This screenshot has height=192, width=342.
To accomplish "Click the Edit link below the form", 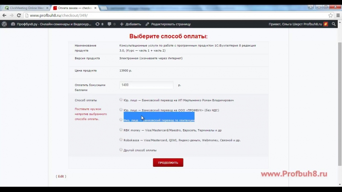I will coord(61,176).
